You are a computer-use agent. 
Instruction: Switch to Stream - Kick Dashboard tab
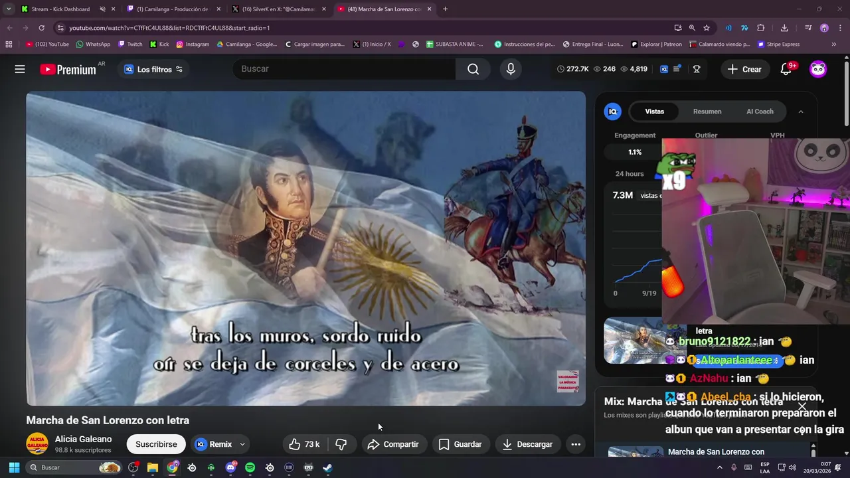pos(60,9)
